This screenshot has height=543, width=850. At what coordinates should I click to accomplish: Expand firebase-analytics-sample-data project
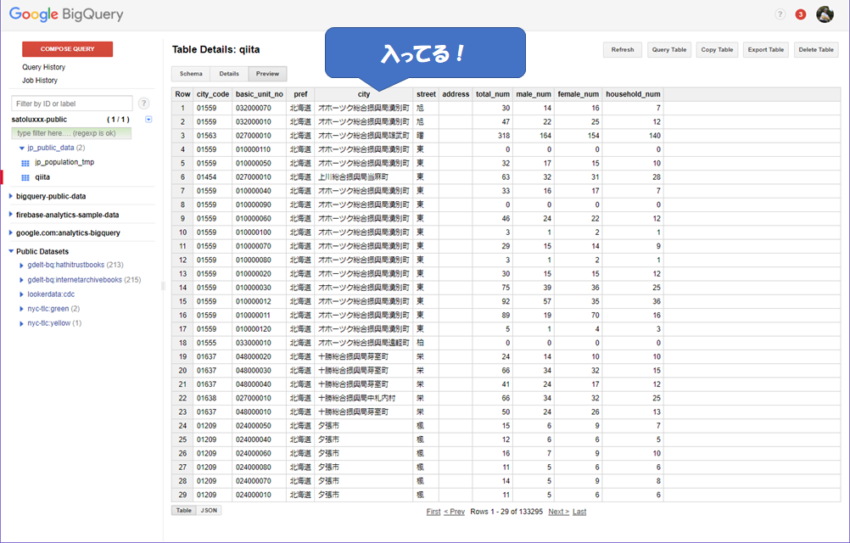tap(10, 215)
